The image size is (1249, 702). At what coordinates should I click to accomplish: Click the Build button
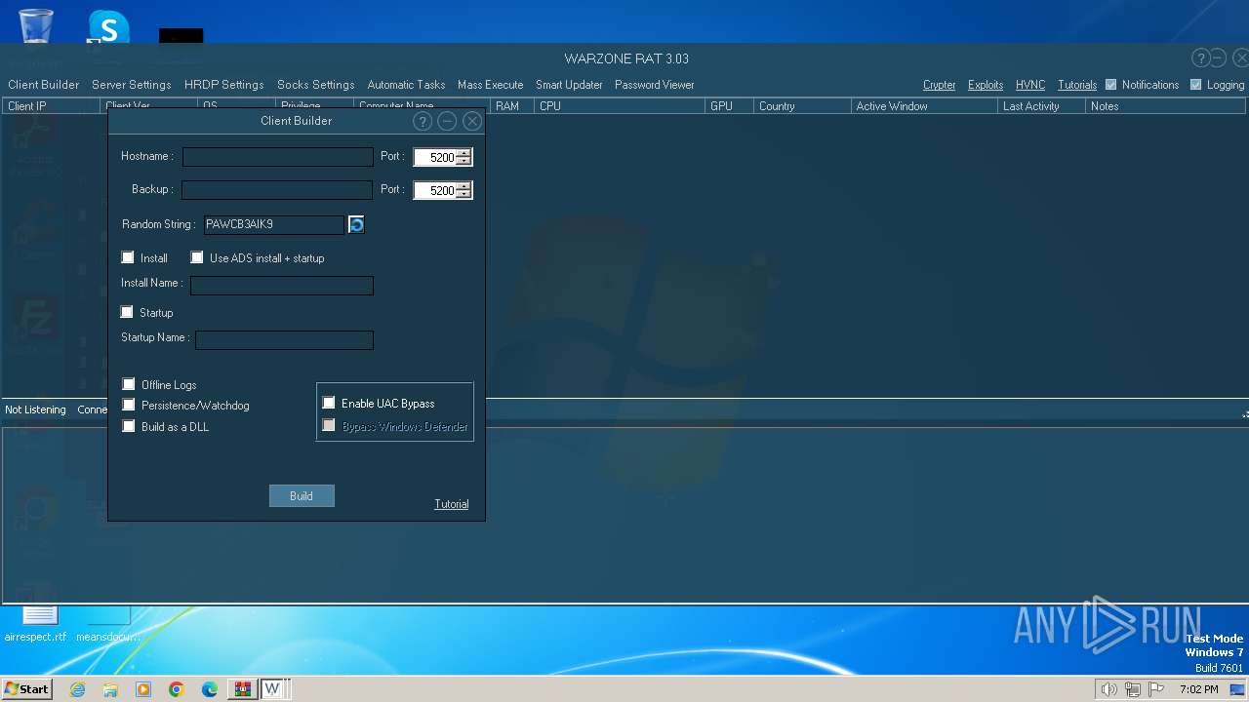tap(302, 496)
